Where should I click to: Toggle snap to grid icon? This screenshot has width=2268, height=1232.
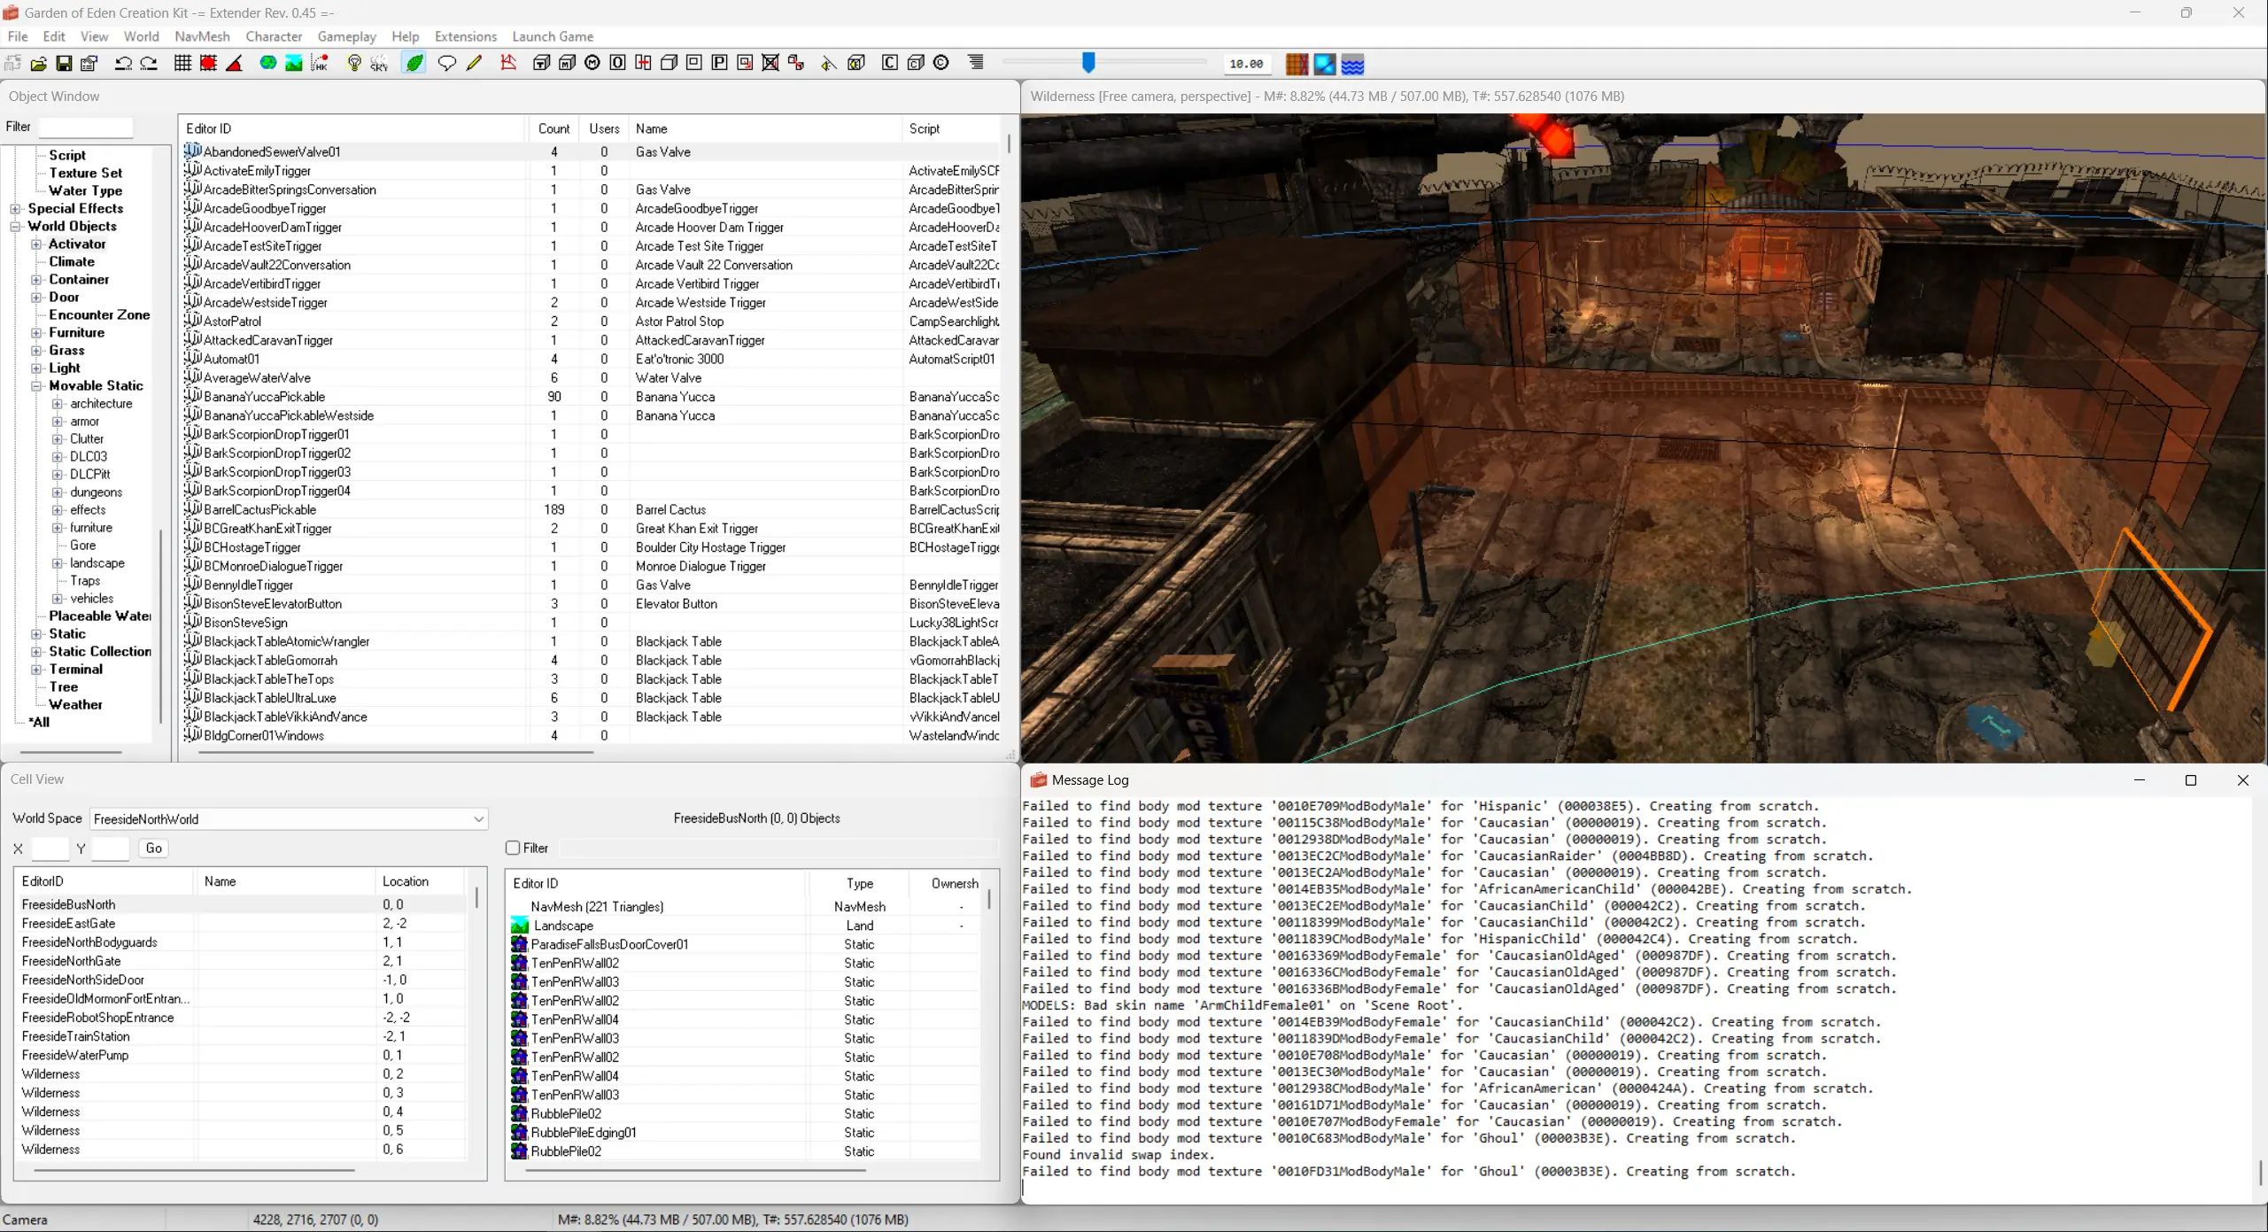click(182, 64)
